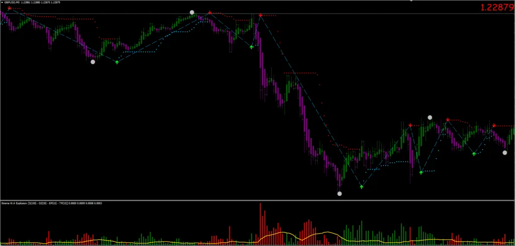Select the red sell arrow atop the big drop

pos(261,16)
